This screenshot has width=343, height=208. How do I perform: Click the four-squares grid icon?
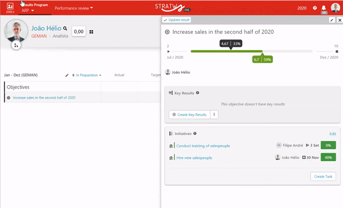click(91, 32)
